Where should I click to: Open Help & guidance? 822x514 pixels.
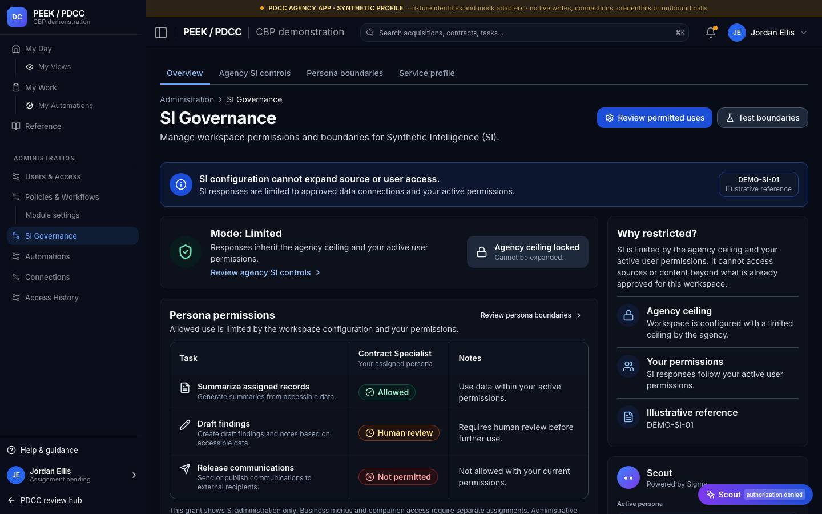(43, 450)
